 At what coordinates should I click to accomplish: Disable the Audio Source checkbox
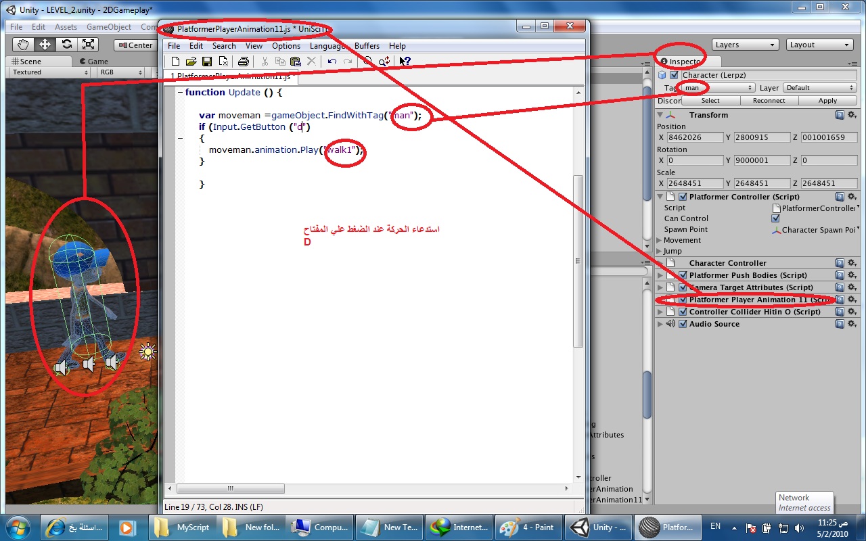coord(683,324)
